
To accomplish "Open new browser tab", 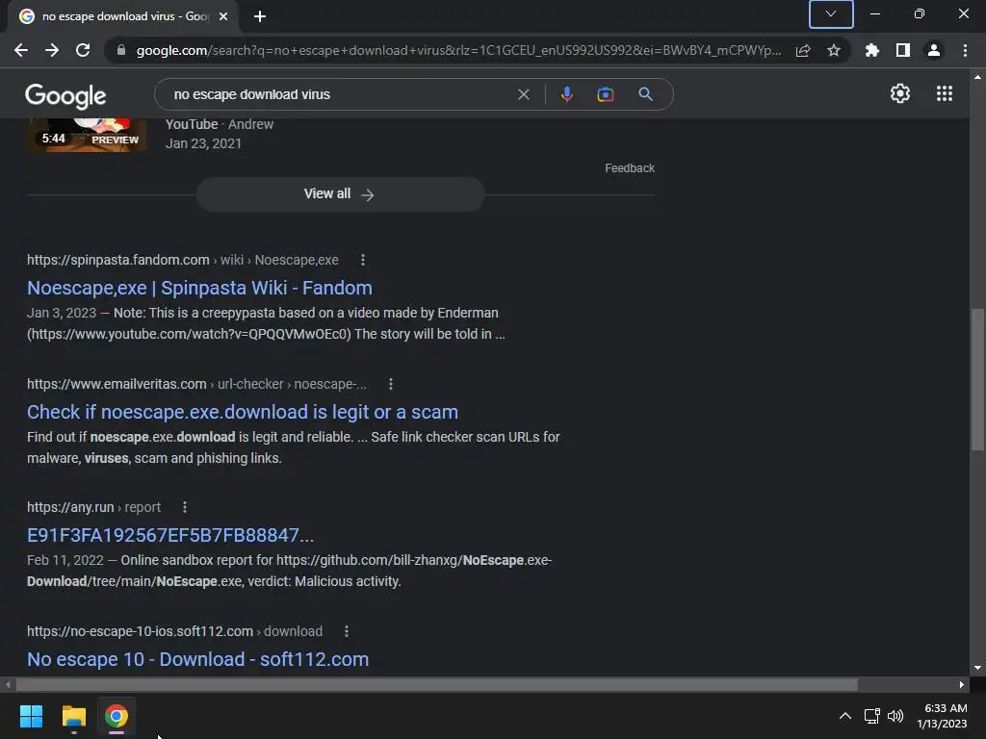I will pos(260,16).
